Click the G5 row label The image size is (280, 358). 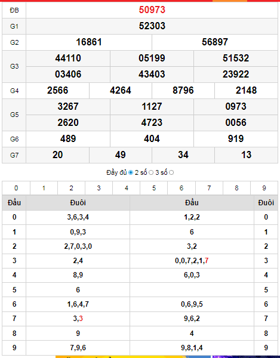tap(14, 115)
